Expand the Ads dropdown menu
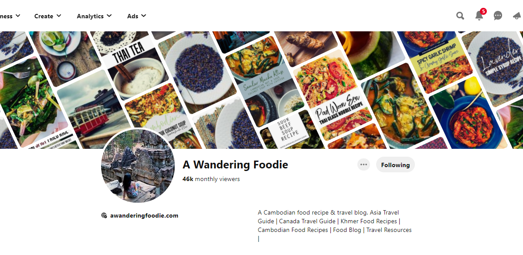Image resolution: width=523 pixels, height=255 pixels. click(x=136, y=16)
